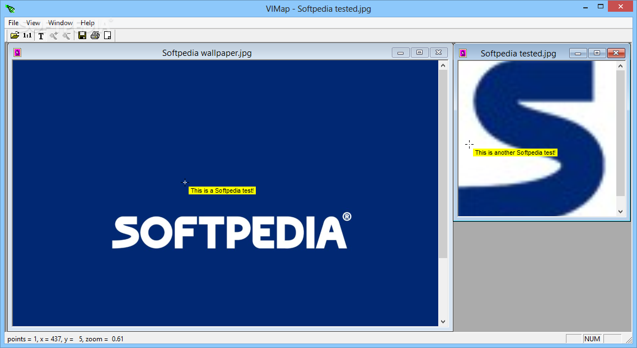Click scroll down arrow in wallpaper.jpg window

(443, 322)
